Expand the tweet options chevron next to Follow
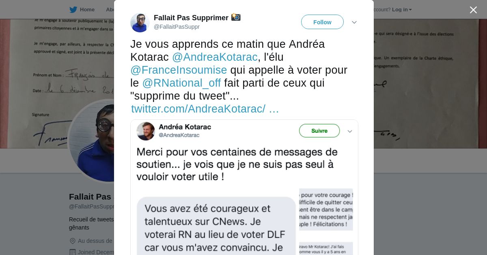The height and width of the screenshot is (255, 487). (x=354, y=22)
